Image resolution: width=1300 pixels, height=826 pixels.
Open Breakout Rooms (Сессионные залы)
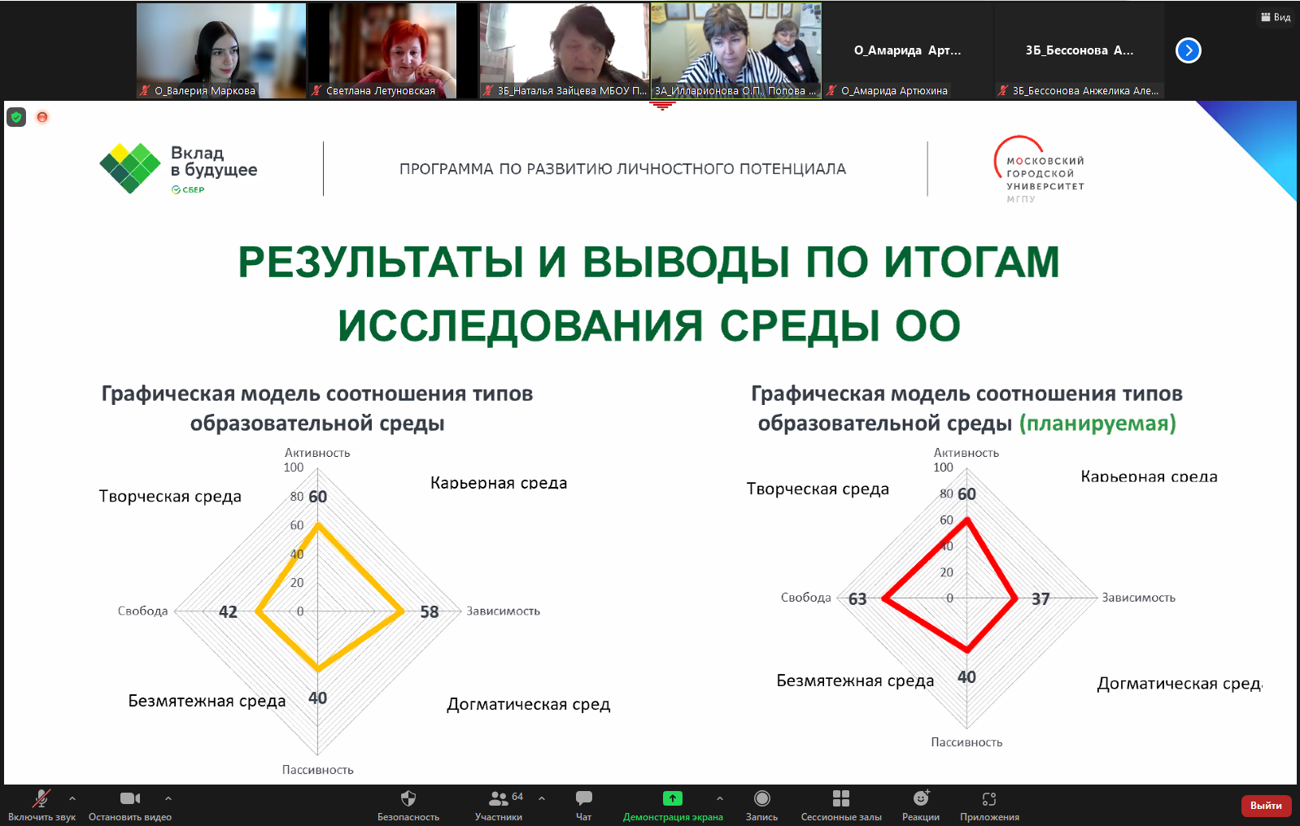coord(841,799)
